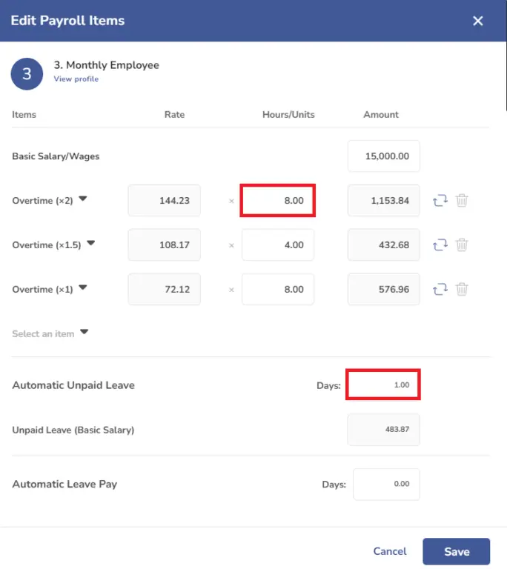
Task: Click the Overtime (×2) hours field
Action: click(x=278, y=200)
